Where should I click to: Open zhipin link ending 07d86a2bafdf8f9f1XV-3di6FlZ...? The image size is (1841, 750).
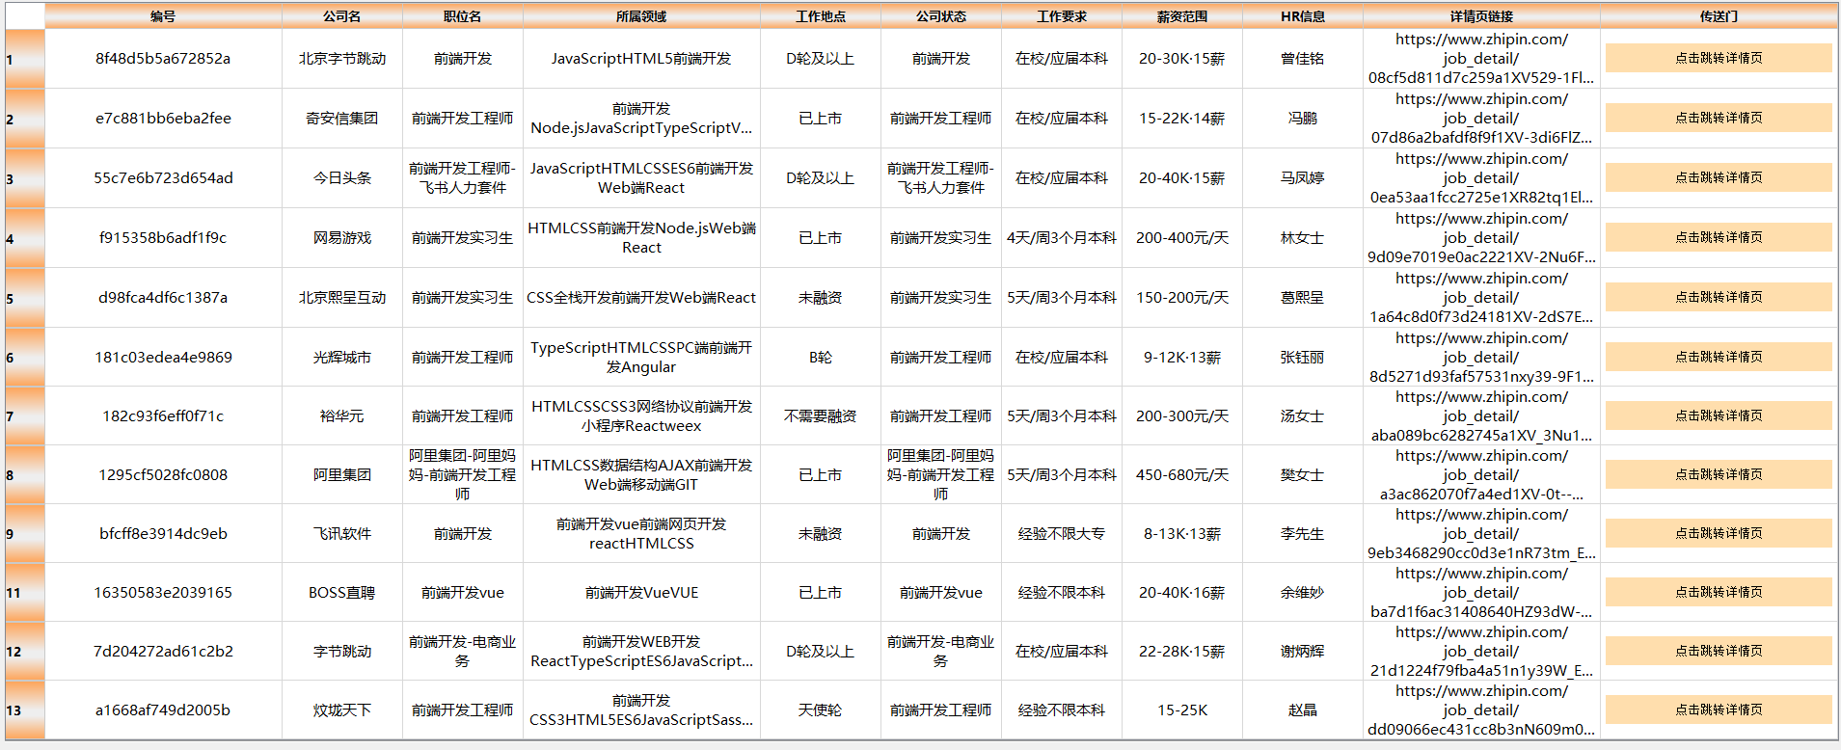coord(1481,118)
